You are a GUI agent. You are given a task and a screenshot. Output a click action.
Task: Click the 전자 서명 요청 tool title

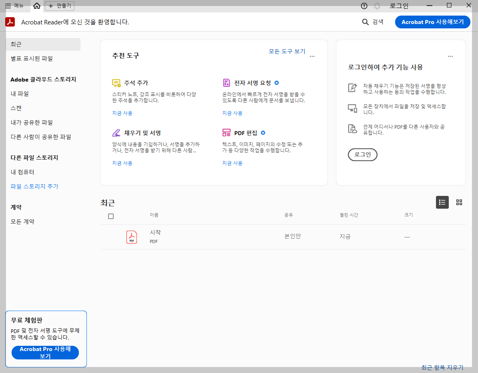tap(253, 83)
